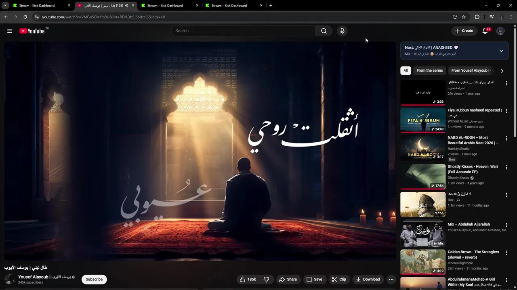Reload the current page
Viewport: 517px width, 290px height.
point(25,17)
